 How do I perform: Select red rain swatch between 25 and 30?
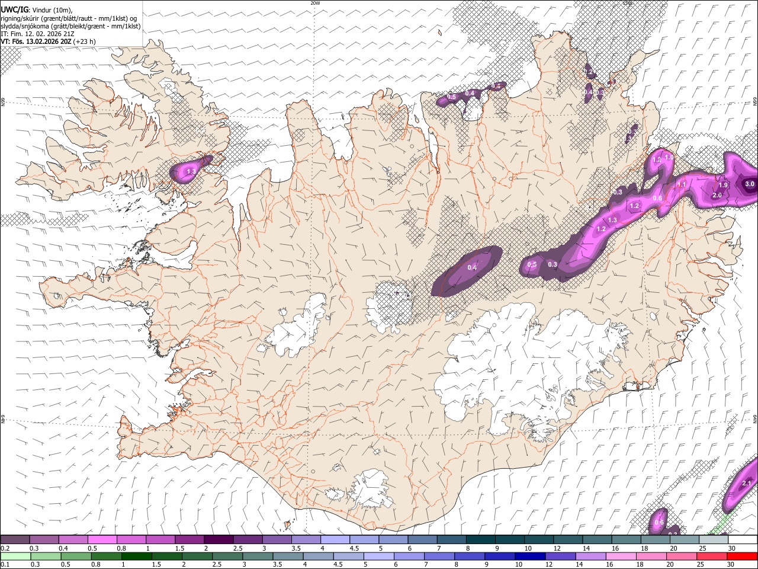pyautogui.click(x=713, y=556)
